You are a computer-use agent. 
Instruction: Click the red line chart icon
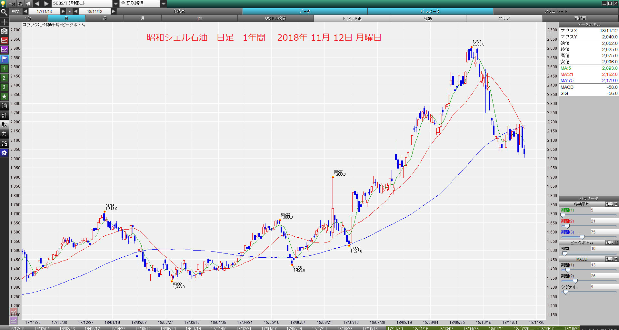4,40
